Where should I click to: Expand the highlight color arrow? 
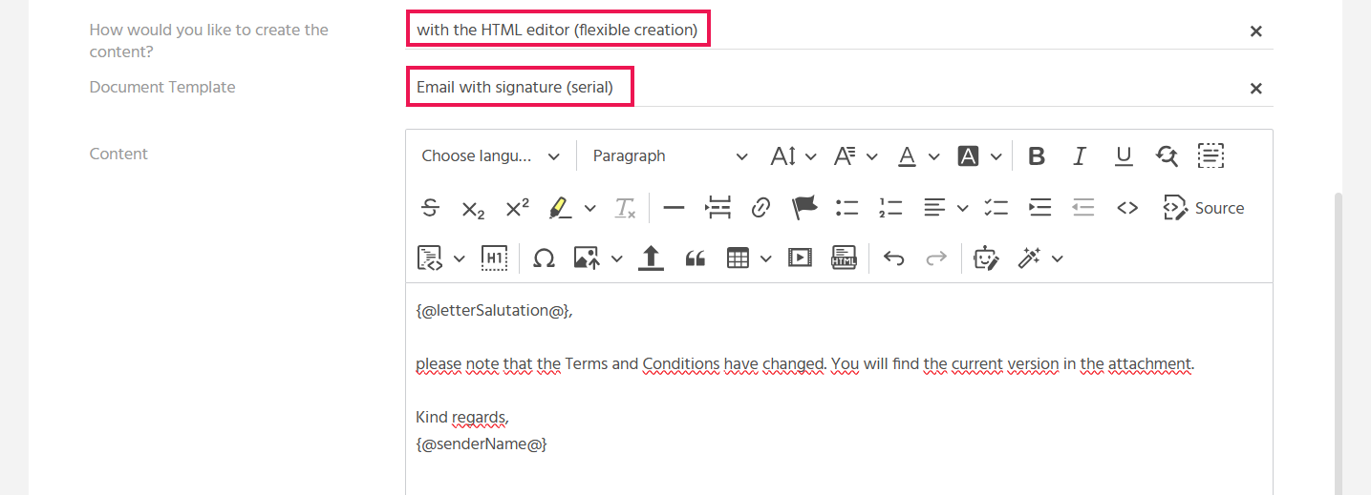pyautogui.click(x=589, y=208)
